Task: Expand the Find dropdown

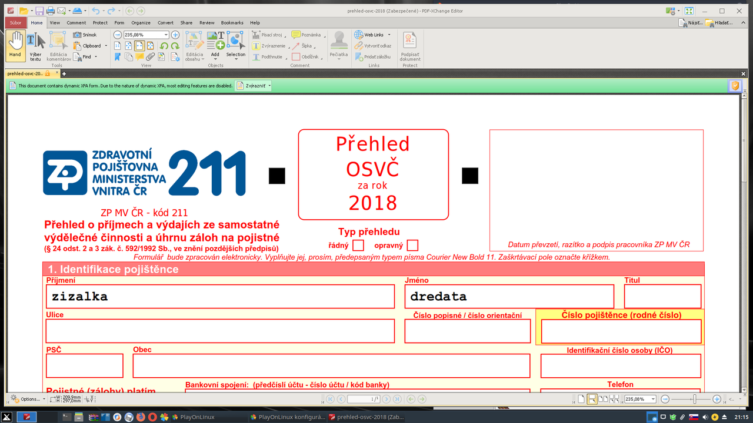Action: point(95,57)
